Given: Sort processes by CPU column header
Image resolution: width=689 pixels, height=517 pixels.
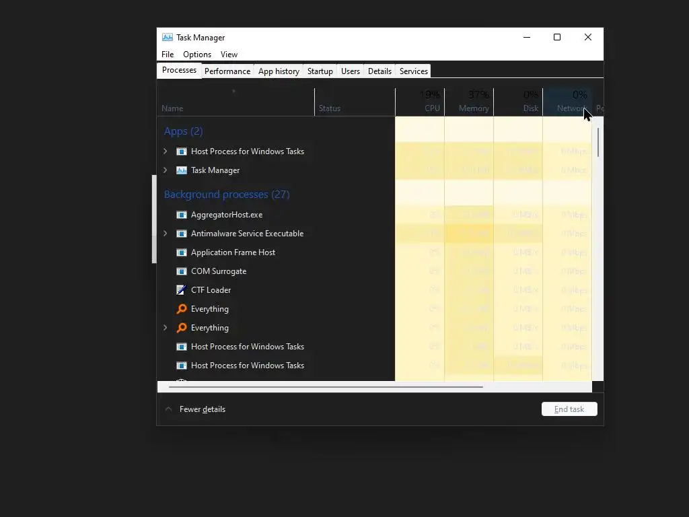Looking at the screenshot, I should click(x=420, y=102).
